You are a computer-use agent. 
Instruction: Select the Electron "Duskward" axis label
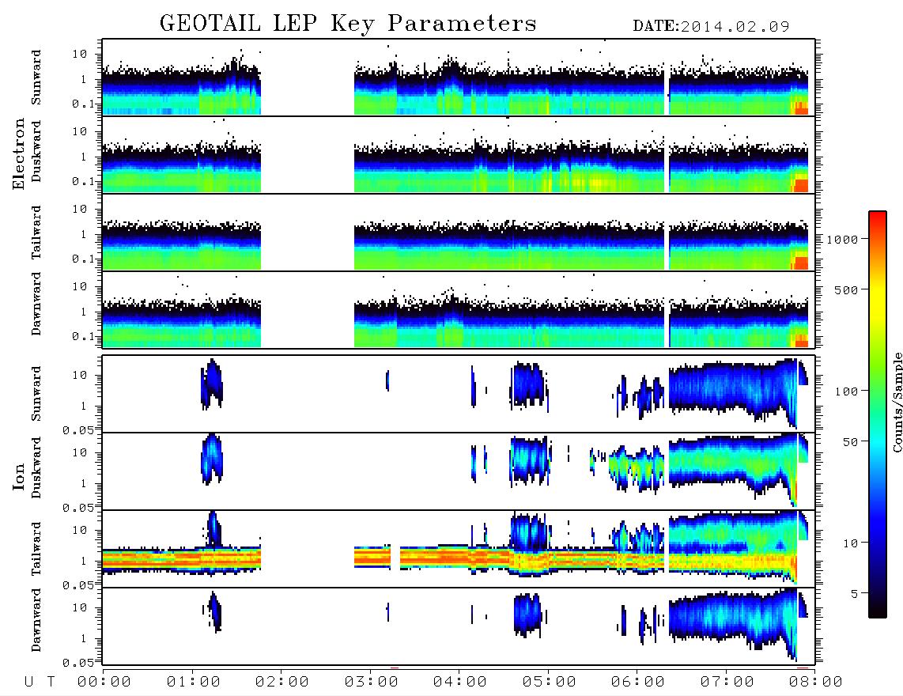coord(36,152)
